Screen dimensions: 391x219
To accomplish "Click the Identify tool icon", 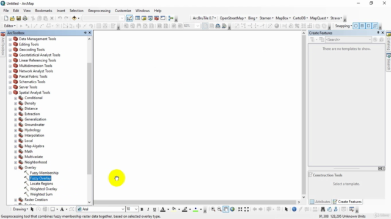I will (x=294, y=209).
